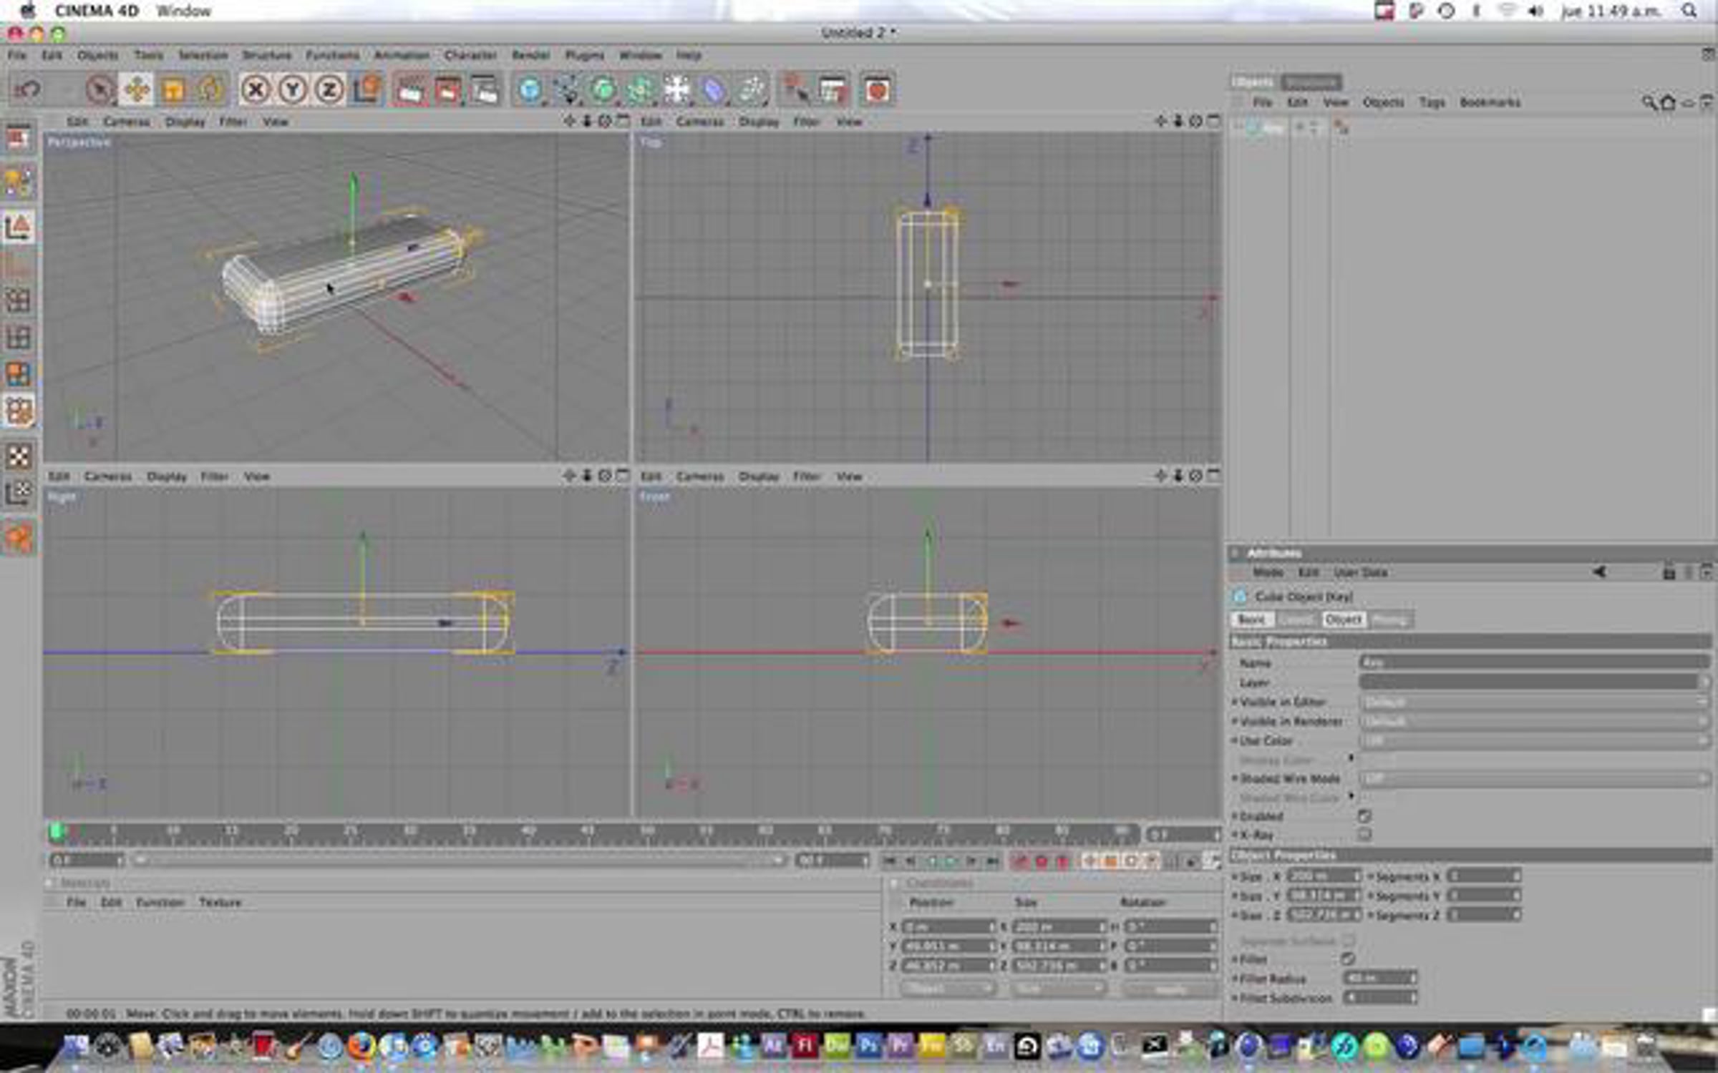Viewport: 1718px width, 1073px height.
Task: Enable the X-Ray checkbox
Action: click(1364, 835)
